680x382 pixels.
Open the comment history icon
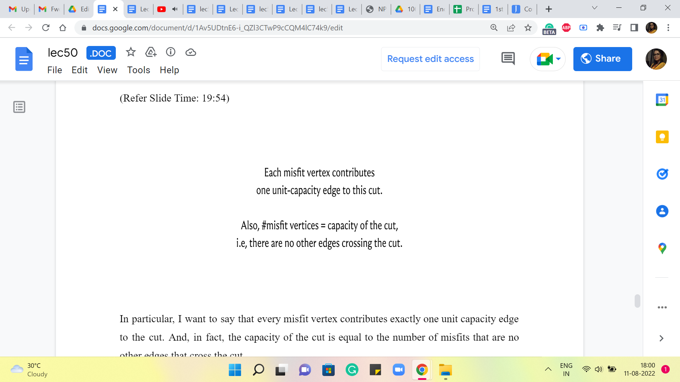pyautogui.click(x=508, y=59)
